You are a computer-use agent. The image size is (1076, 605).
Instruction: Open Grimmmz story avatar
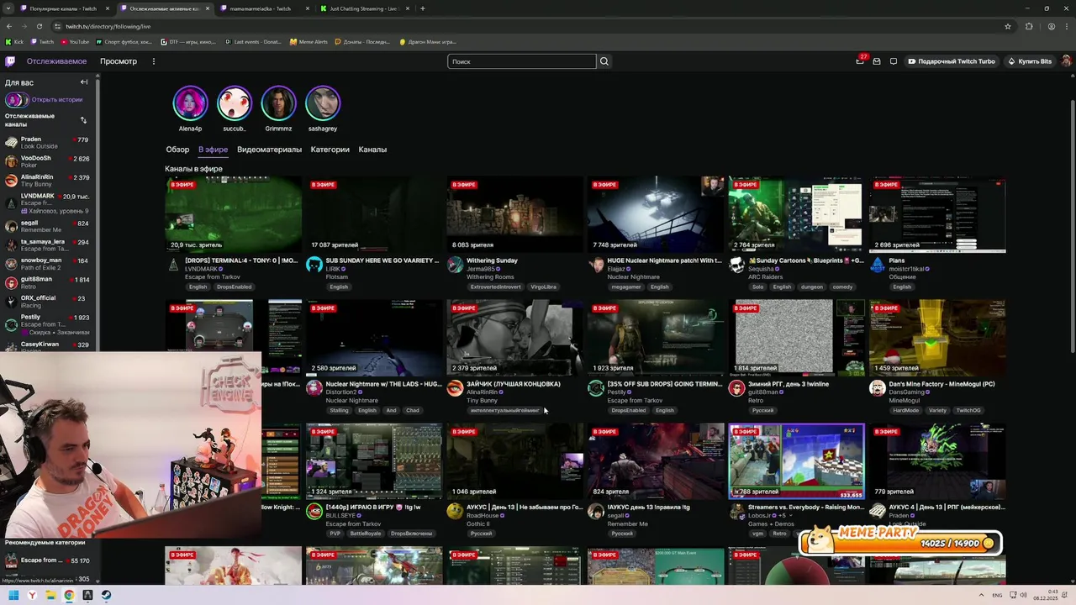coord(278,103)
